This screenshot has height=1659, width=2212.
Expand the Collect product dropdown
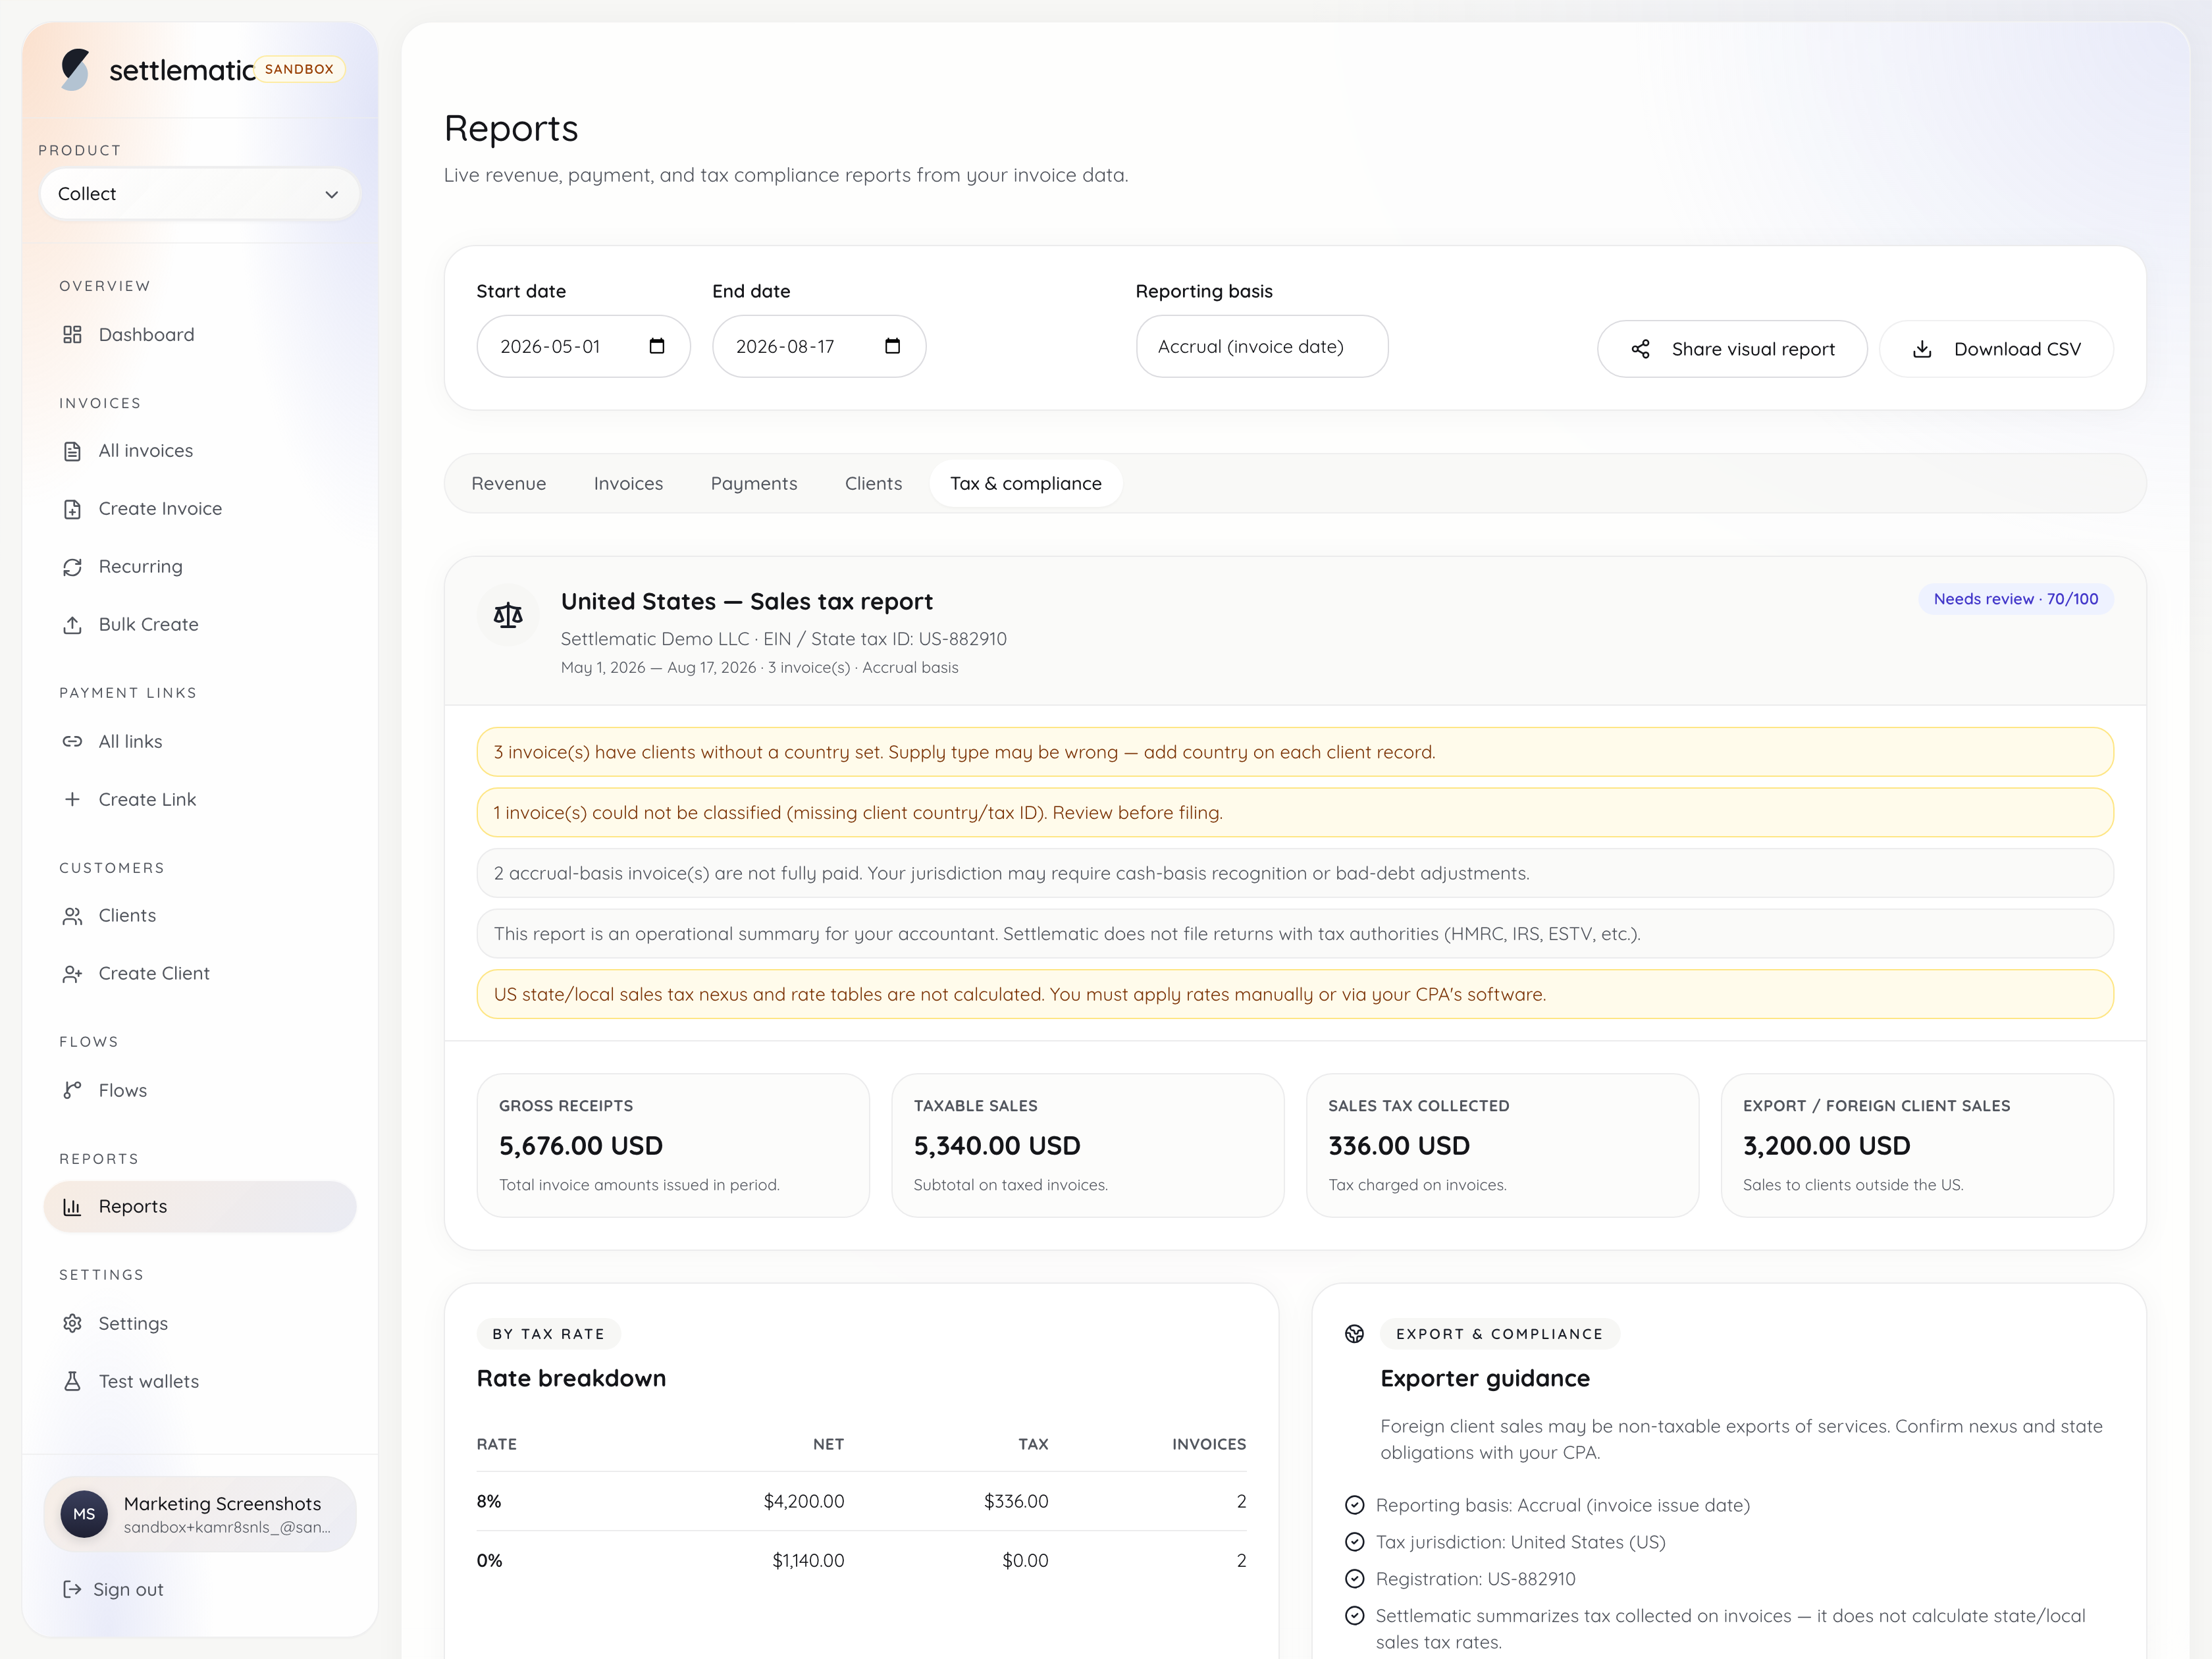point(200,194)
